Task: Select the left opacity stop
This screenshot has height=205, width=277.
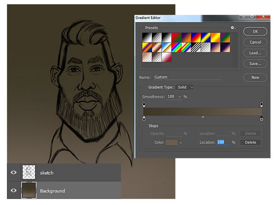Action: point(144,105)
